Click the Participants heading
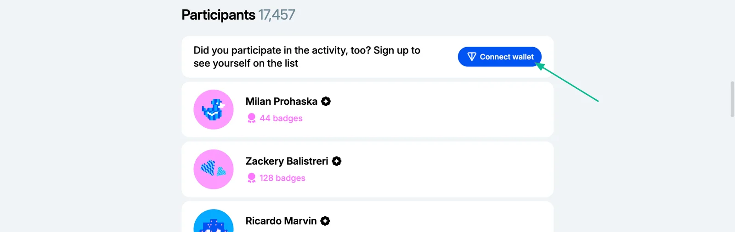 point(218,15)
